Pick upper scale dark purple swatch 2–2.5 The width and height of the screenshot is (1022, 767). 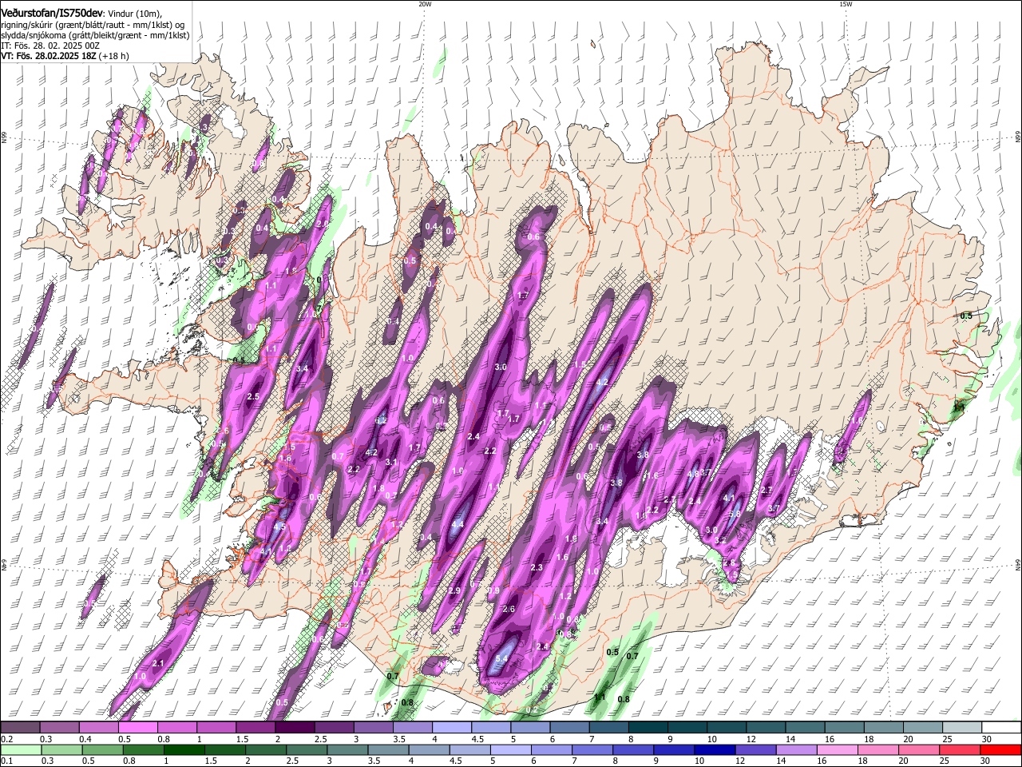(295, 728)
